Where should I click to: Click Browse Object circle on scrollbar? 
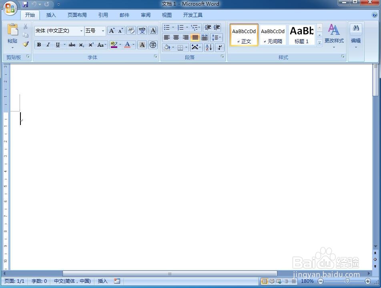point(375,259)
